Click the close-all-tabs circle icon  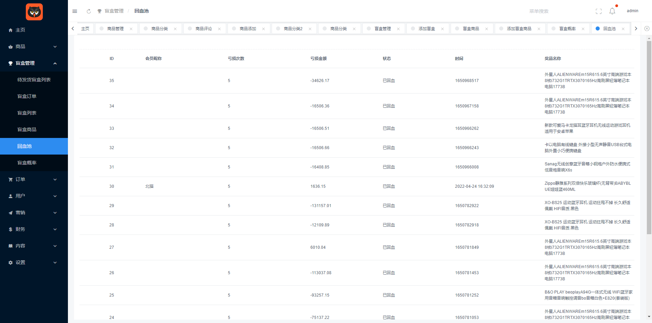tap(647, 29)
